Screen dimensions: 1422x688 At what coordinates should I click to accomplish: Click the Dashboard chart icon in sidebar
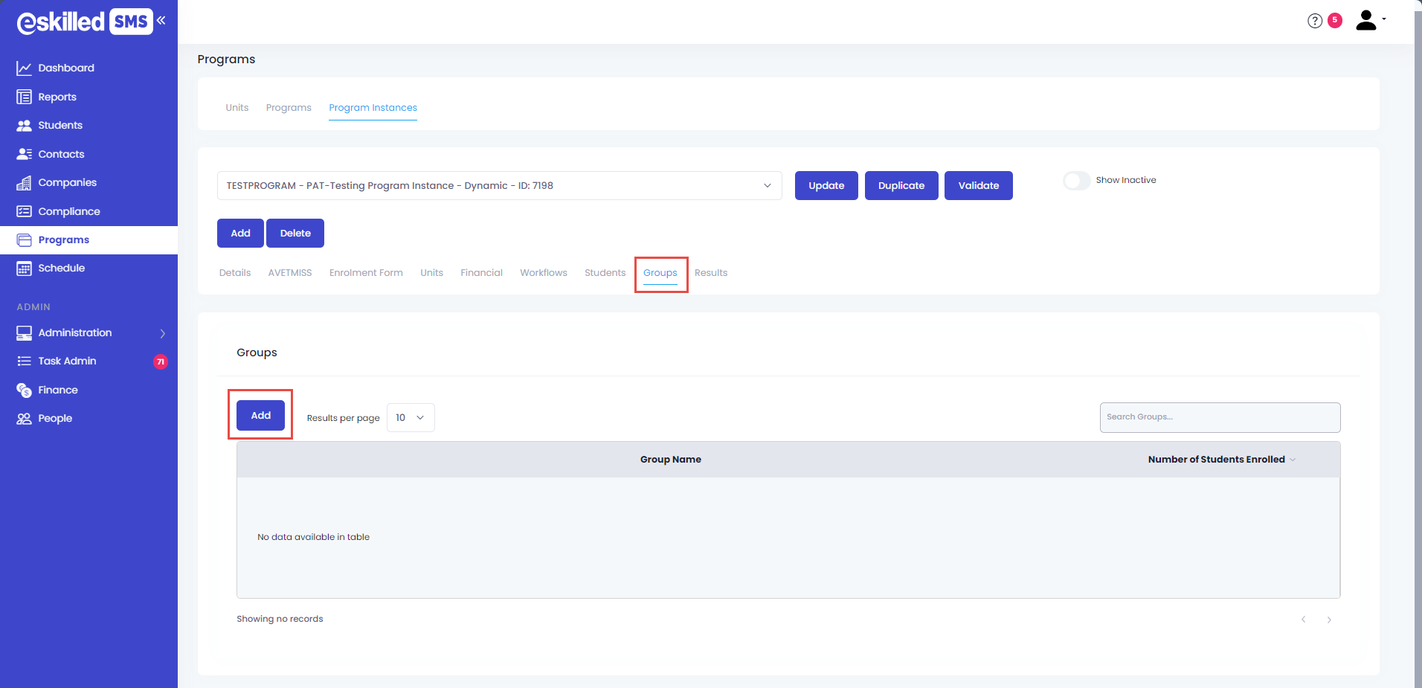[x=24, y=68]
